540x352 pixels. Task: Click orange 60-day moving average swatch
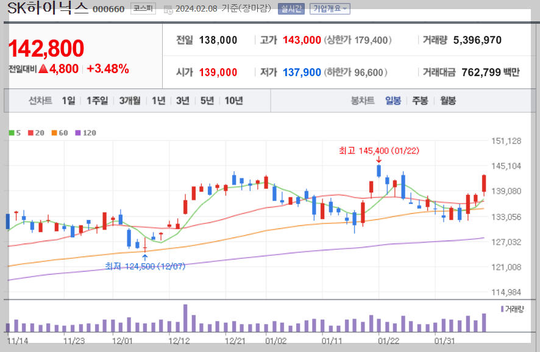tap(54, 133)
